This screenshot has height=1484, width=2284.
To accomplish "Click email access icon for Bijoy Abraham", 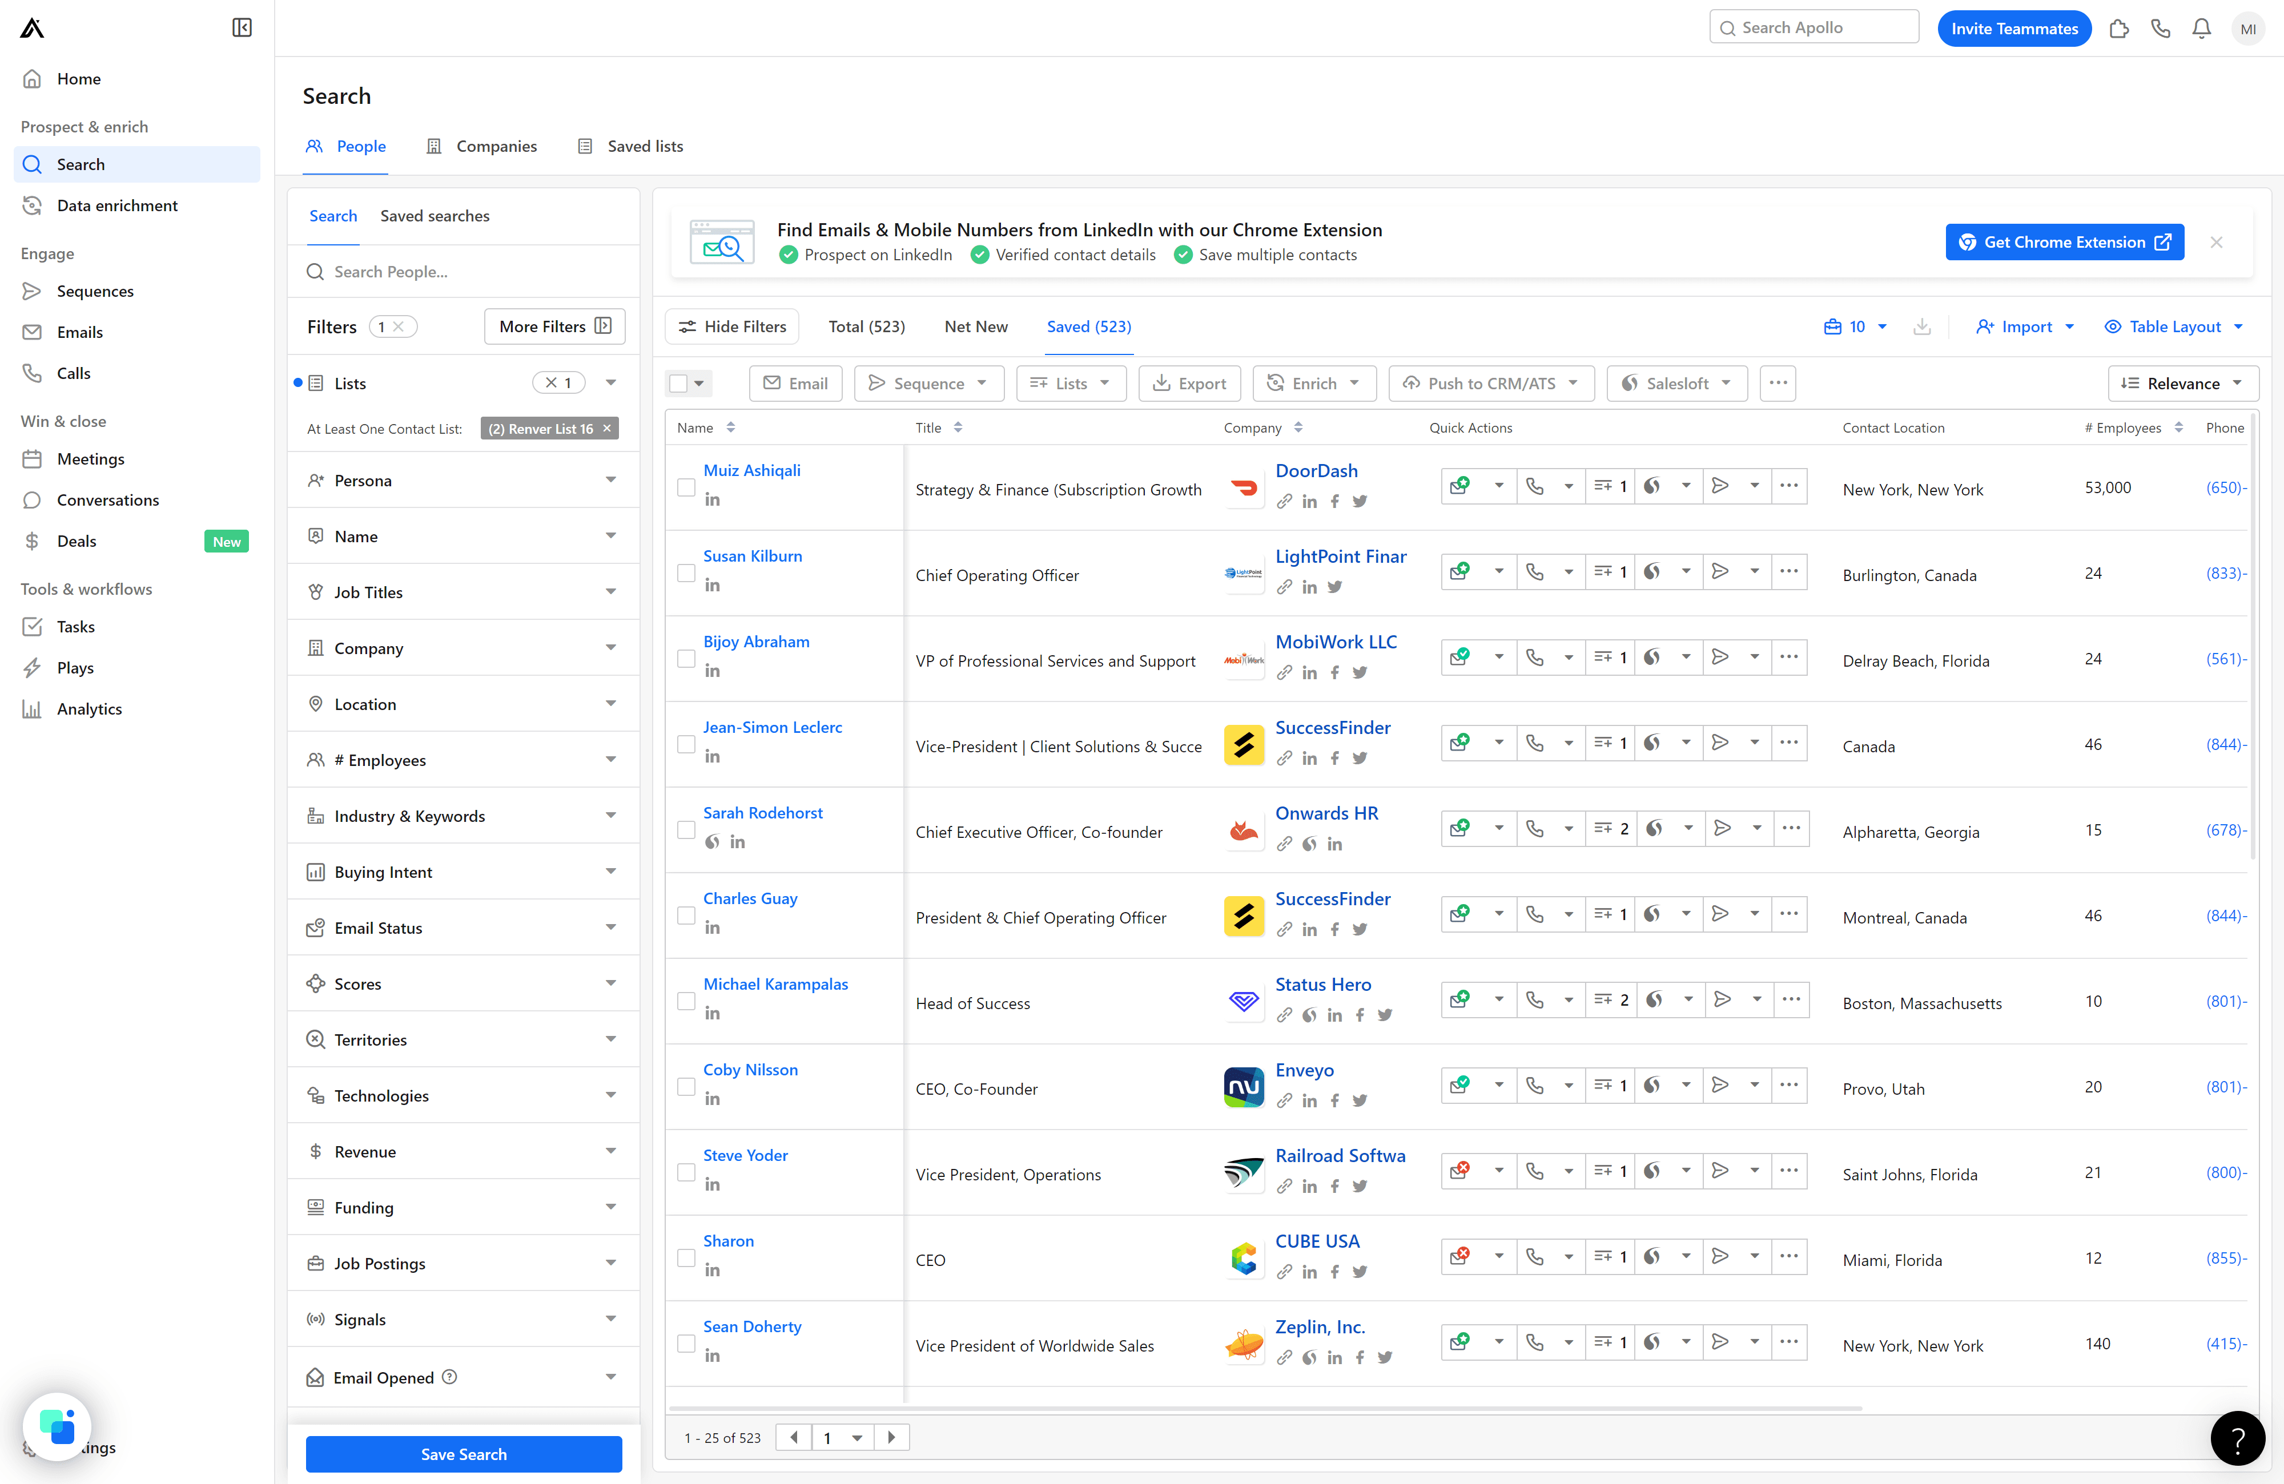I will [1459, 657].
